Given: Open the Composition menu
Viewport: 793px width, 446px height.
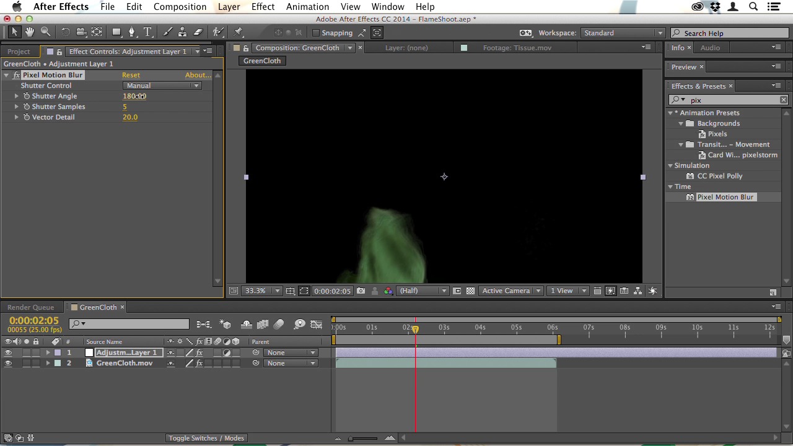Looking at the screenshot, I should pyautogui.click(x=180, y=7).
